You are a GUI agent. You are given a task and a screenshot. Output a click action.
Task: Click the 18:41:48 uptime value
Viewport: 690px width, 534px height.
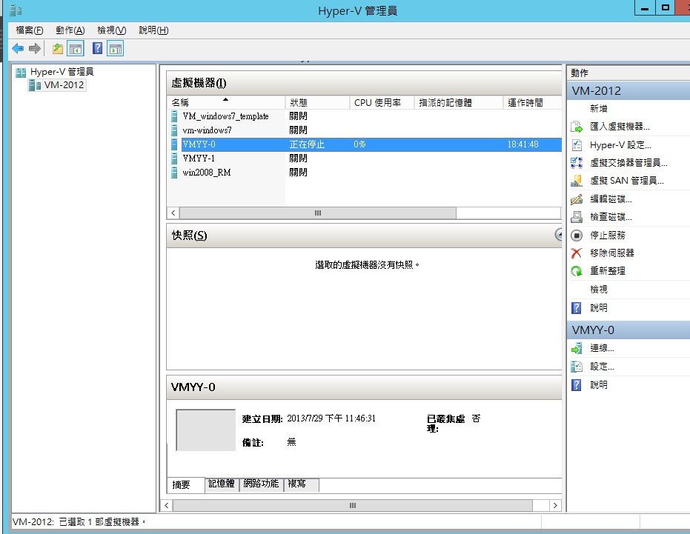tap(523, 144)
